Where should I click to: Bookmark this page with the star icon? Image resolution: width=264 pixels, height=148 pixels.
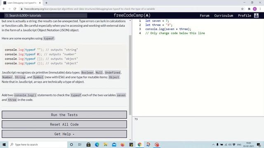point(242,9)
